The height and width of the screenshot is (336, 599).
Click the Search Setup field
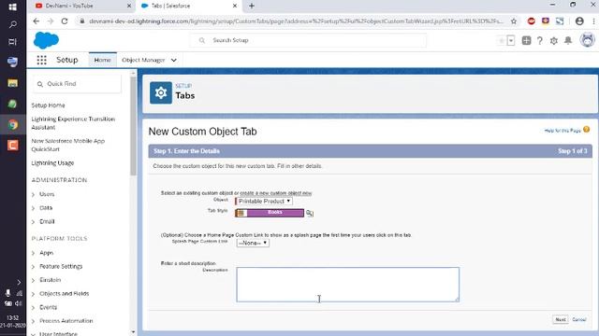click(x=308, y=40)
